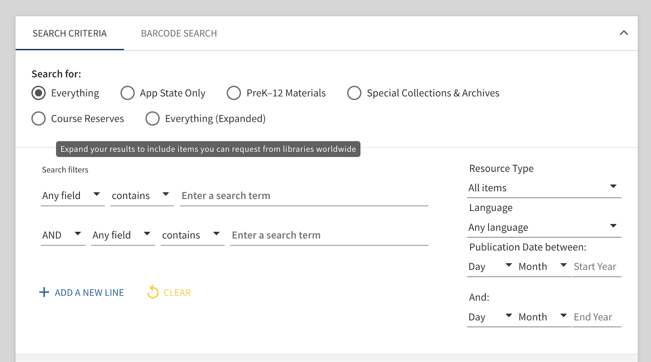Switch to the Search Criteria tab
The width and height of the screenshot is (651, 362).
click(69, 34)
